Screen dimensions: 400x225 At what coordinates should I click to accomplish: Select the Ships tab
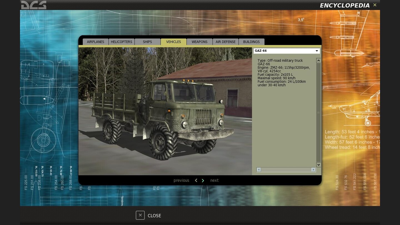[147, 42]
